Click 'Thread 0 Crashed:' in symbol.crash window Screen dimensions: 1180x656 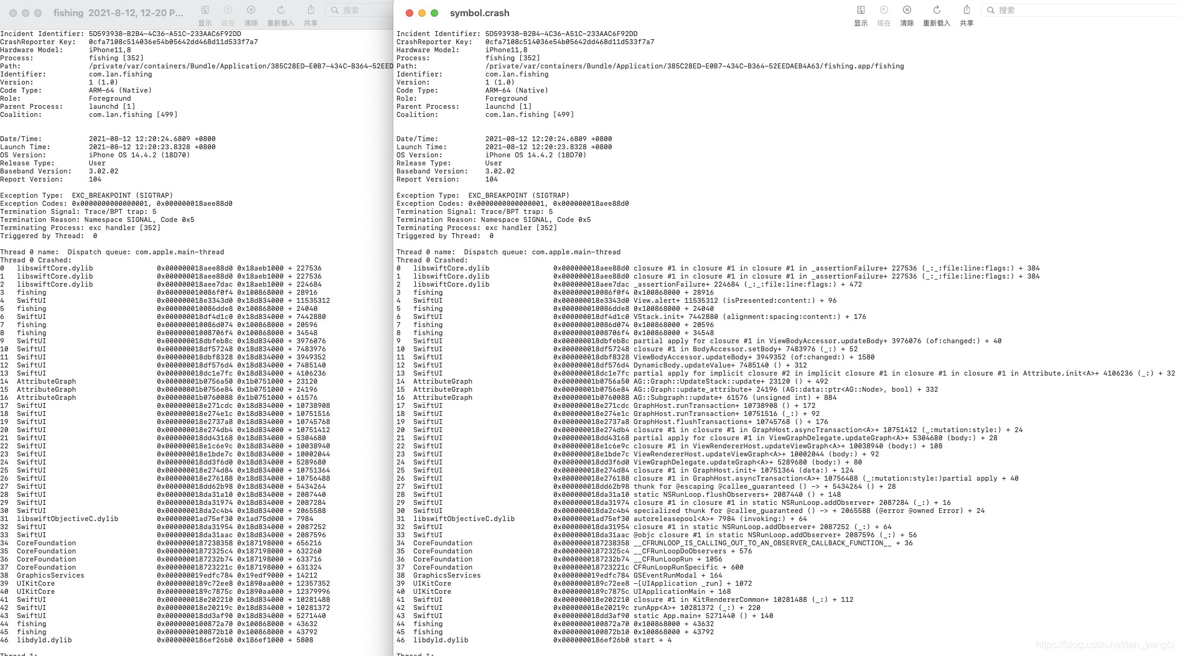(x=433, y=260)
